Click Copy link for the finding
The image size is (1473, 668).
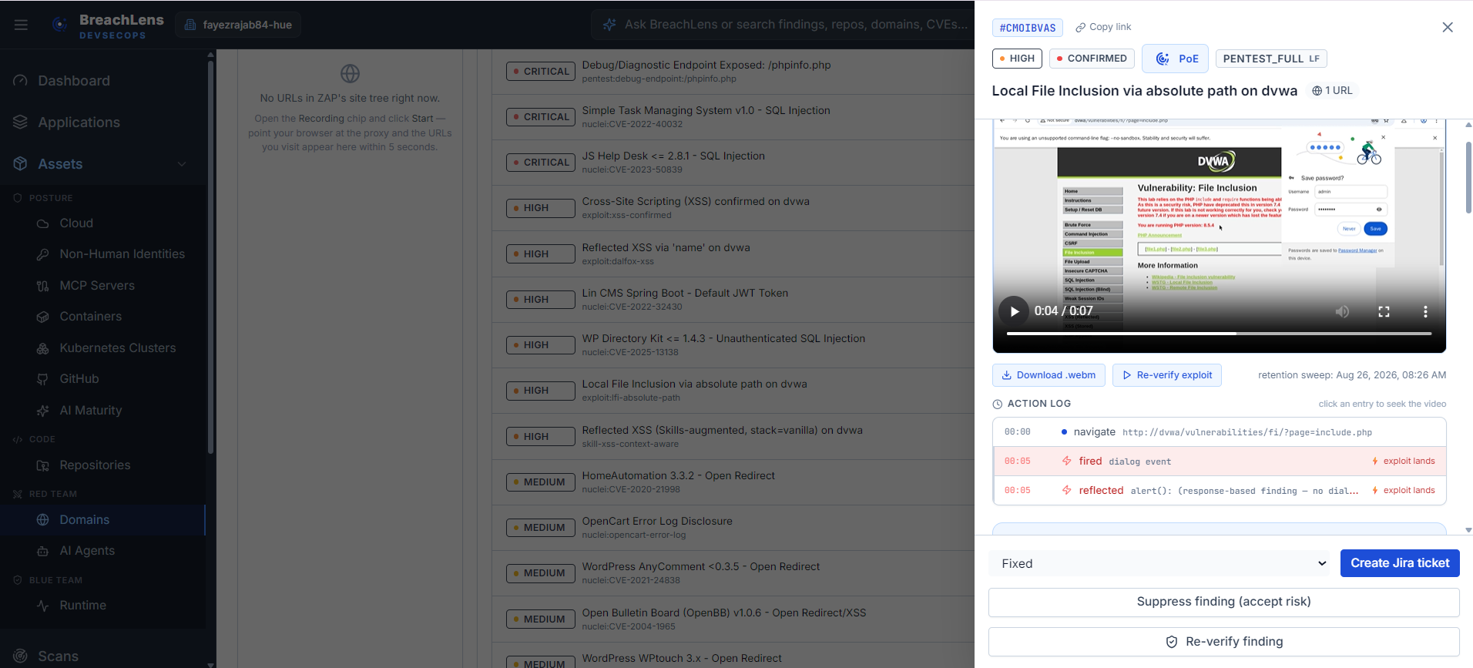pyautogui.click(x=1103, y=27)
